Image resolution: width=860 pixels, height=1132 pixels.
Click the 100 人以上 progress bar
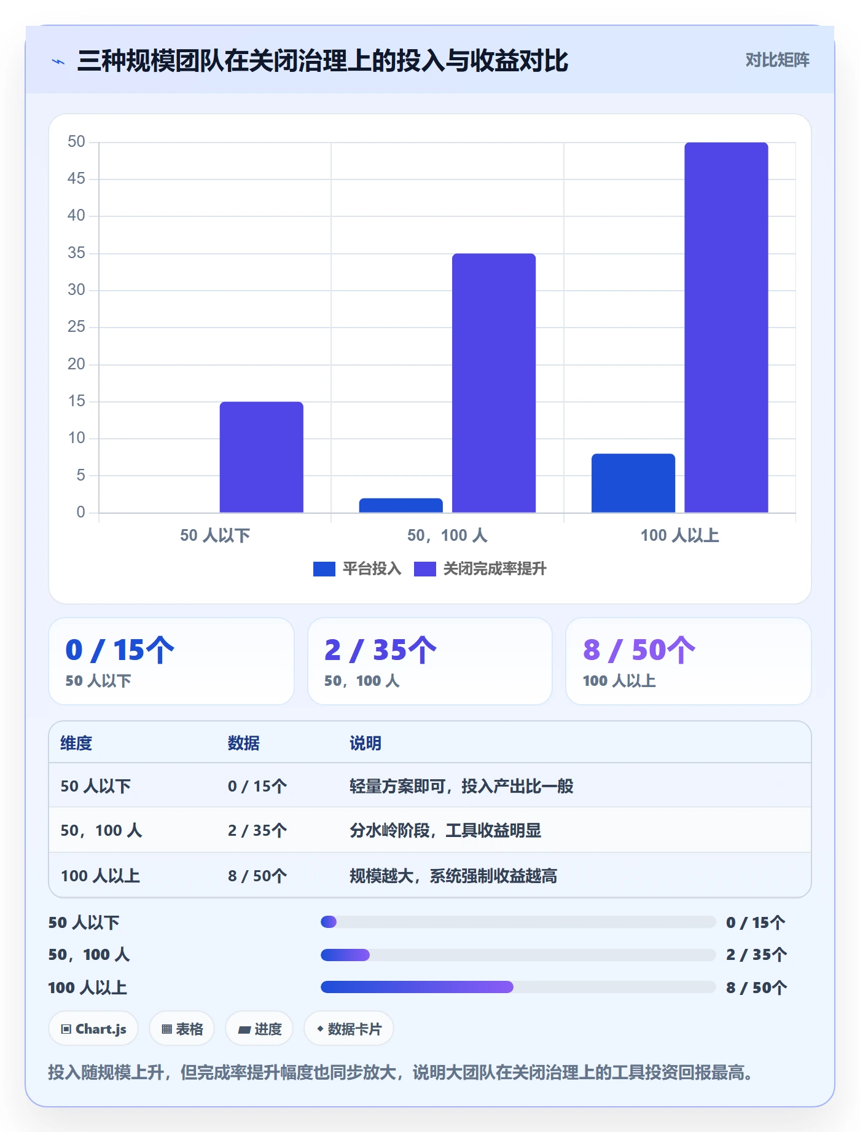pyautogui.click(x=518, y=987)
